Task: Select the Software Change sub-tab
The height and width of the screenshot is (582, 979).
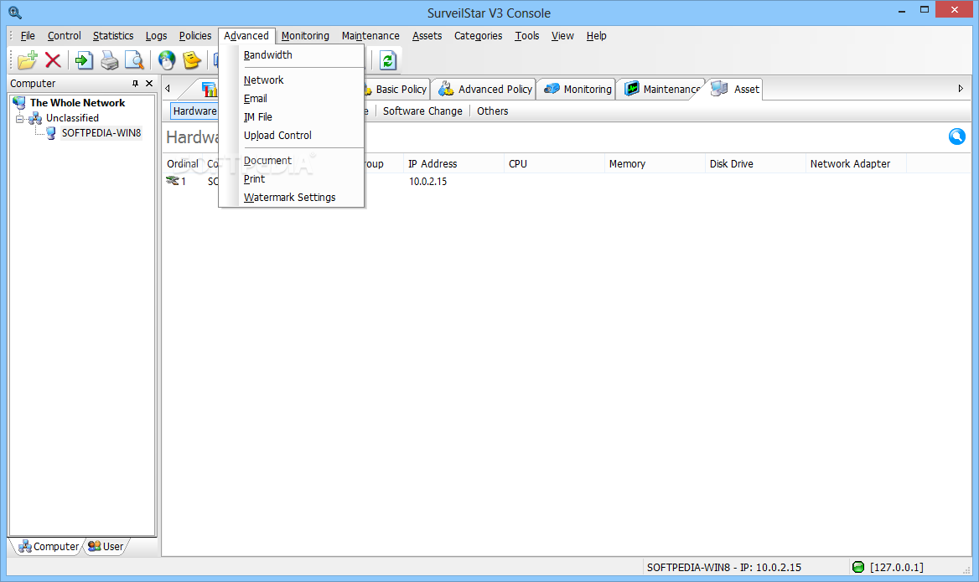Action: [422, 111]
